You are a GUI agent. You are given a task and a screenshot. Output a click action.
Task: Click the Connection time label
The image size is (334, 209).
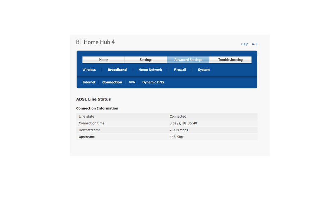tap(92, 123)
